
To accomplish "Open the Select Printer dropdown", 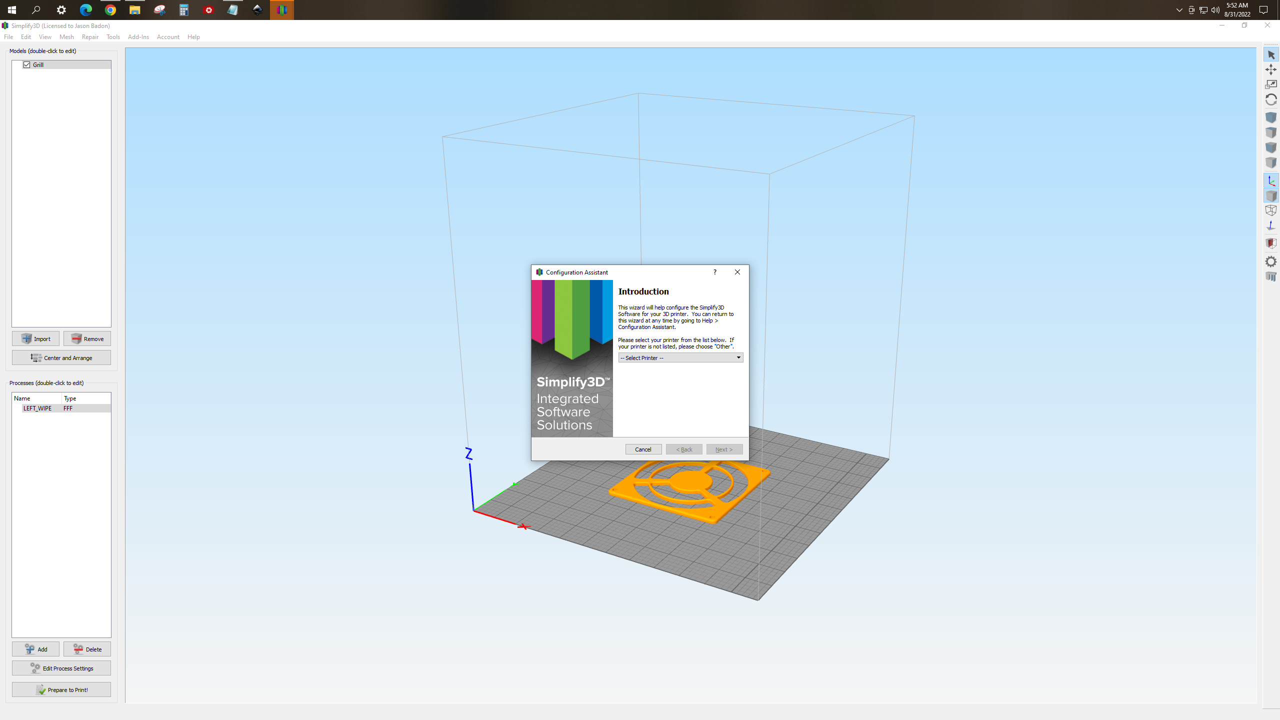I will tap(680, 358).
